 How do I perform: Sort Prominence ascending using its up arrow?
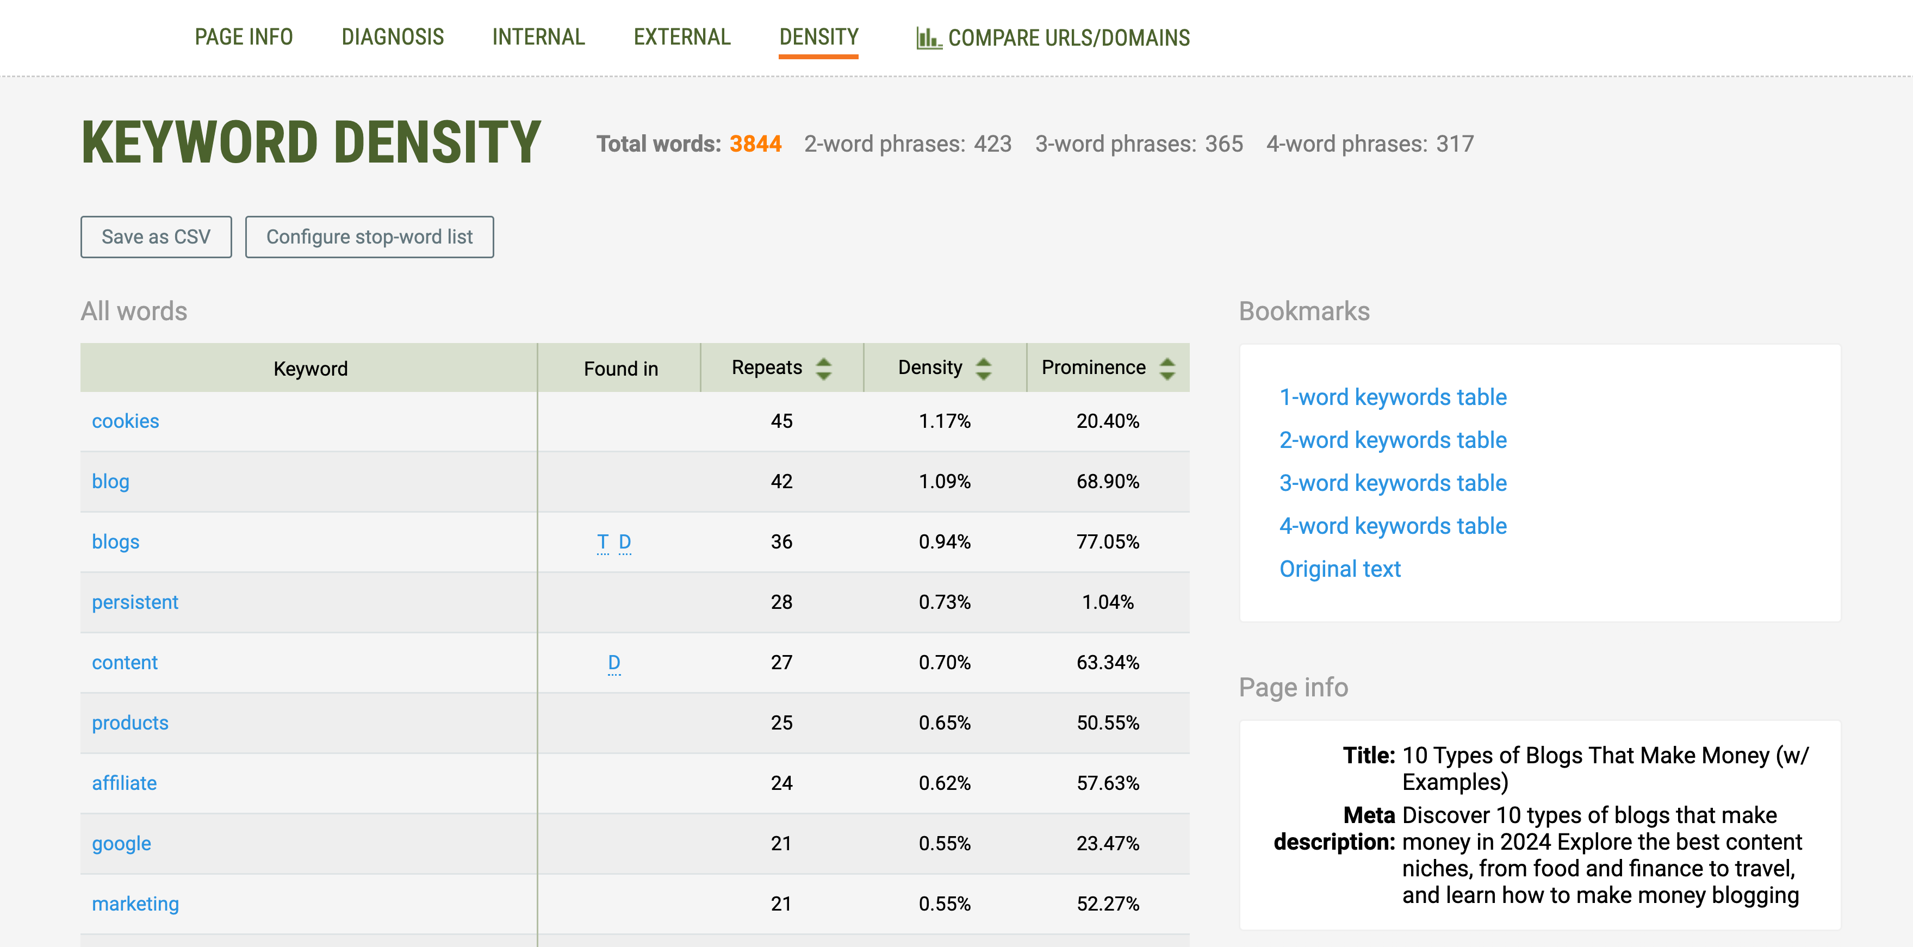[1166, 360]
